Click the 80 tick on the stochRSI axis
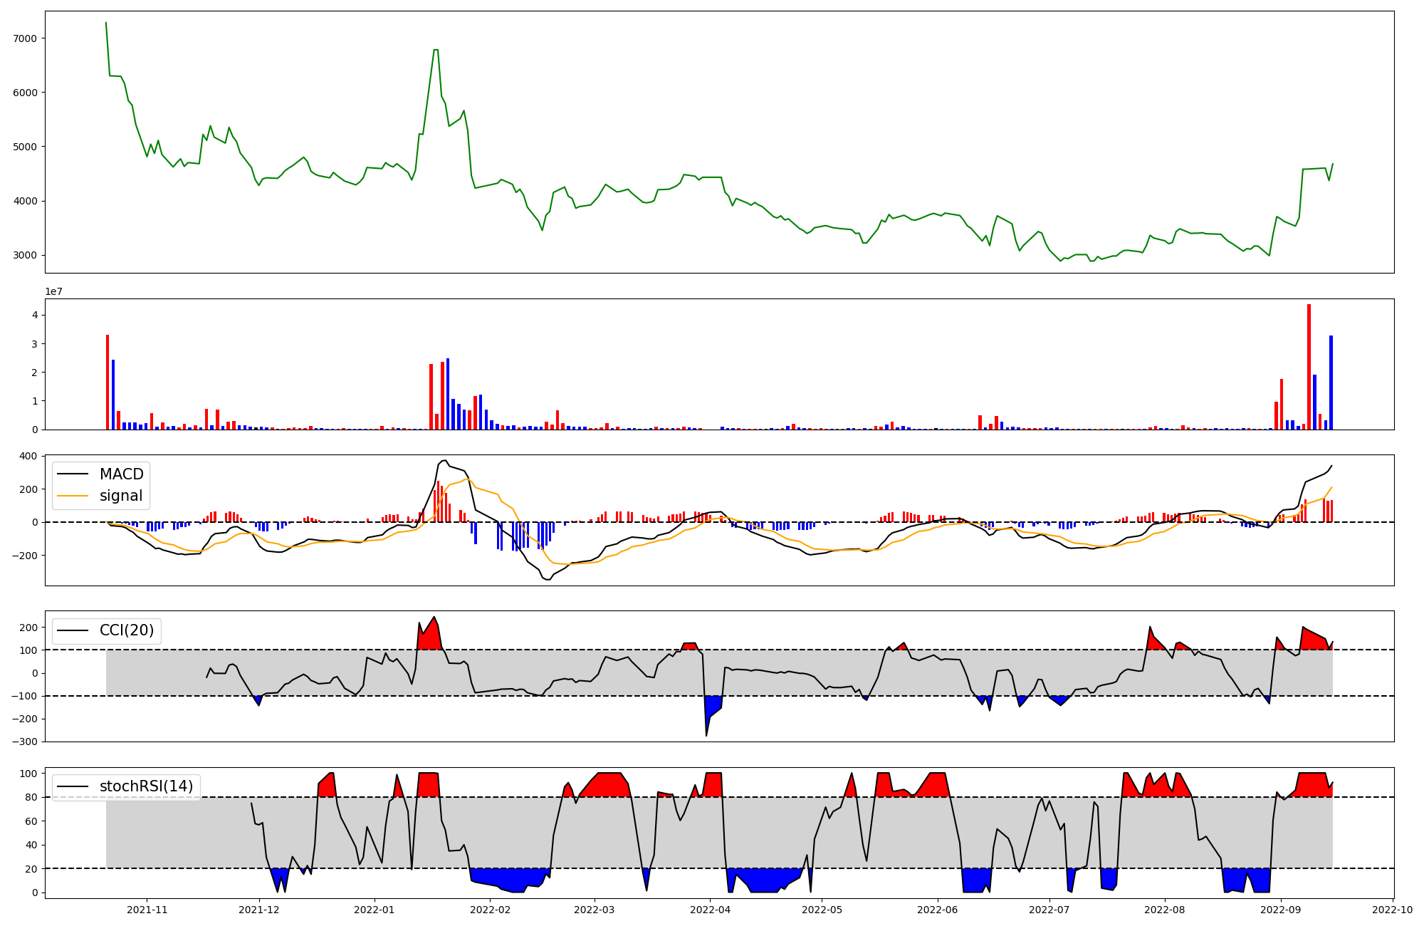Image resolution: width=1424 pixels, height=926 pixels. [x=31, y=798]
